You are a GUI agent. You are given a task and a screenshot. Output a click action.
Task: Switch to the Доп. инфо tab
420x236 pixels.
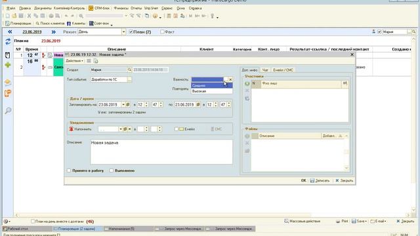[x=249, y=70]
